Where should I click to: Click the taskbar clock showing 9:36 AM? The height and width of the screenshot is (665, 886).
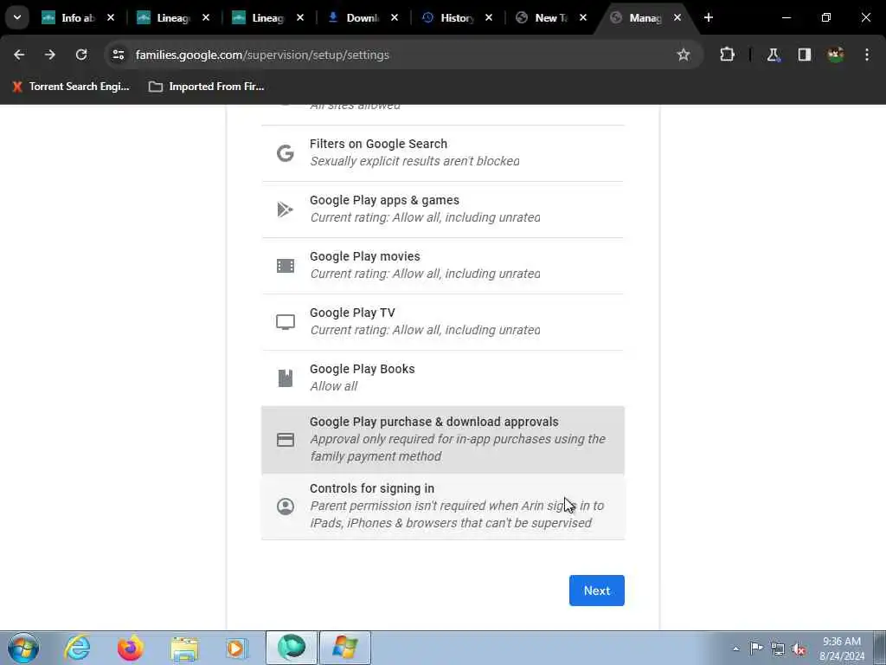click(842, 649)
